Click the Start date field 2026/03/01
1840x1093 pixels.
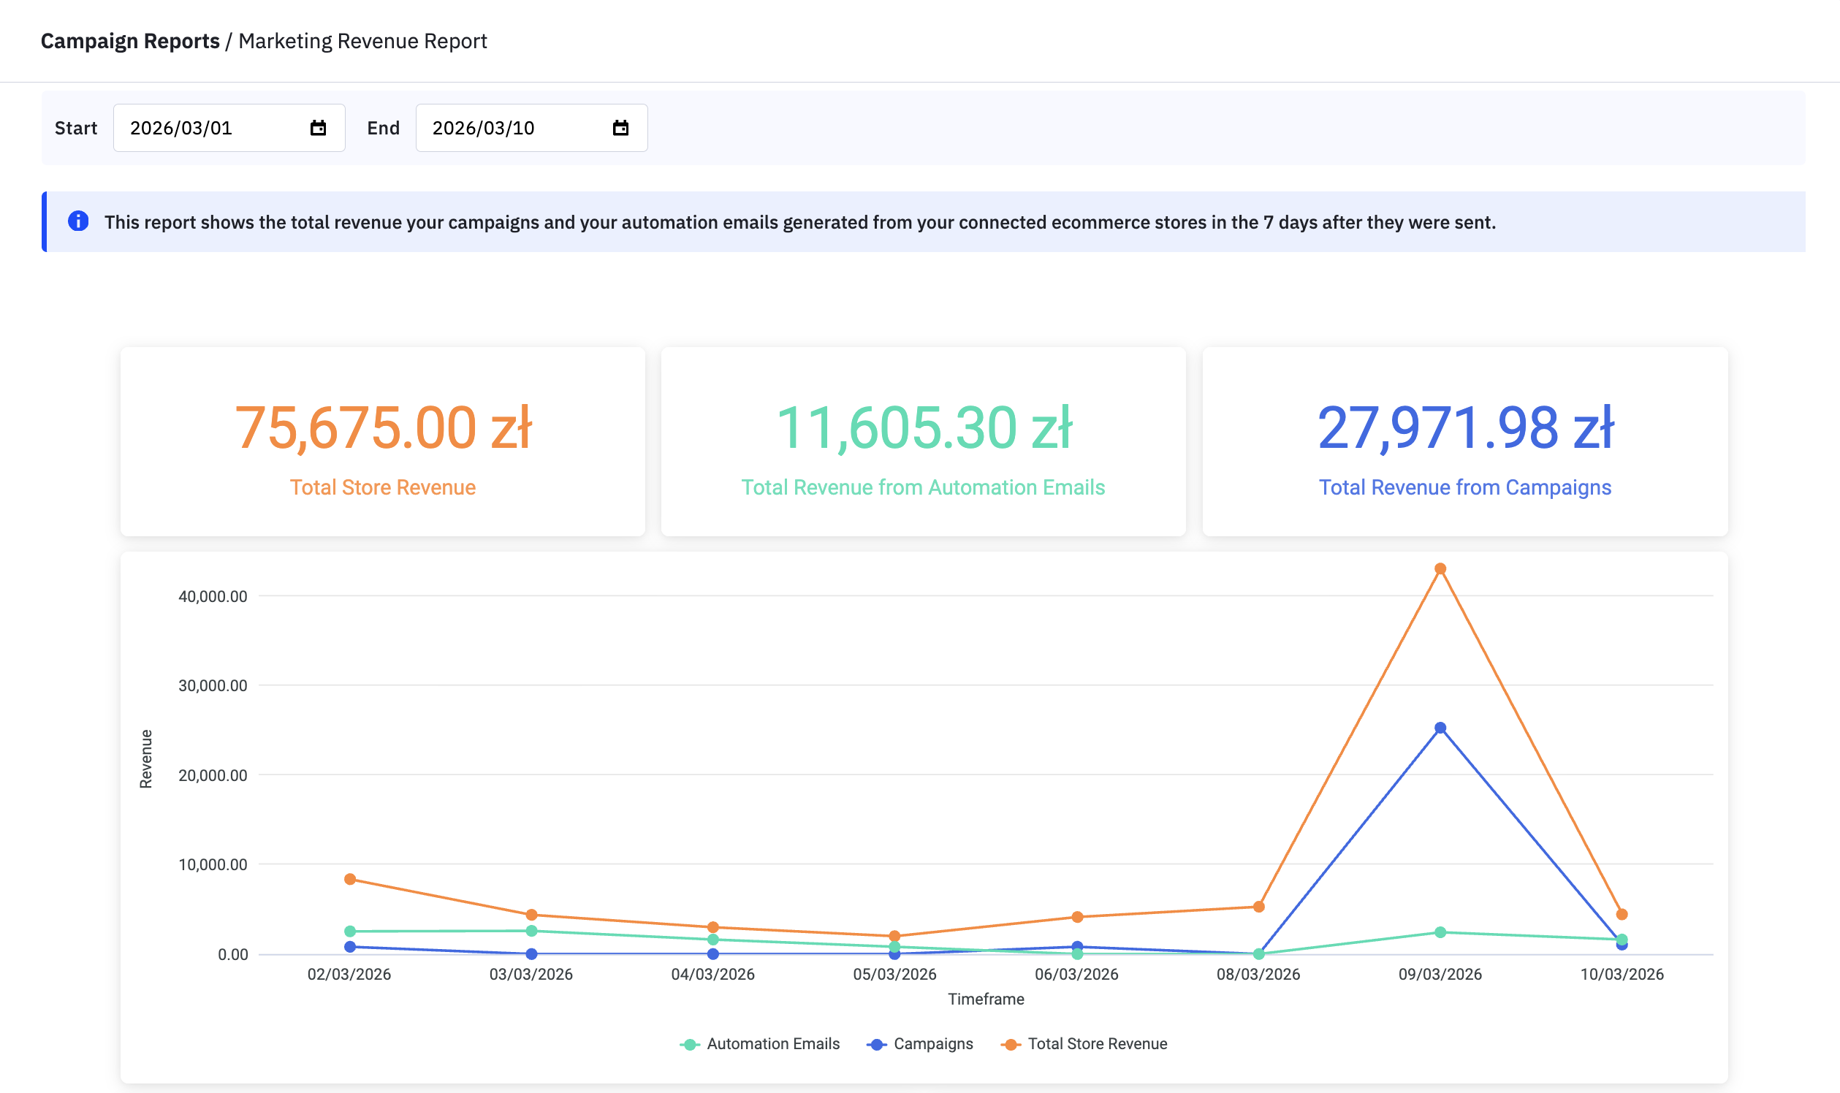point(213,128)
